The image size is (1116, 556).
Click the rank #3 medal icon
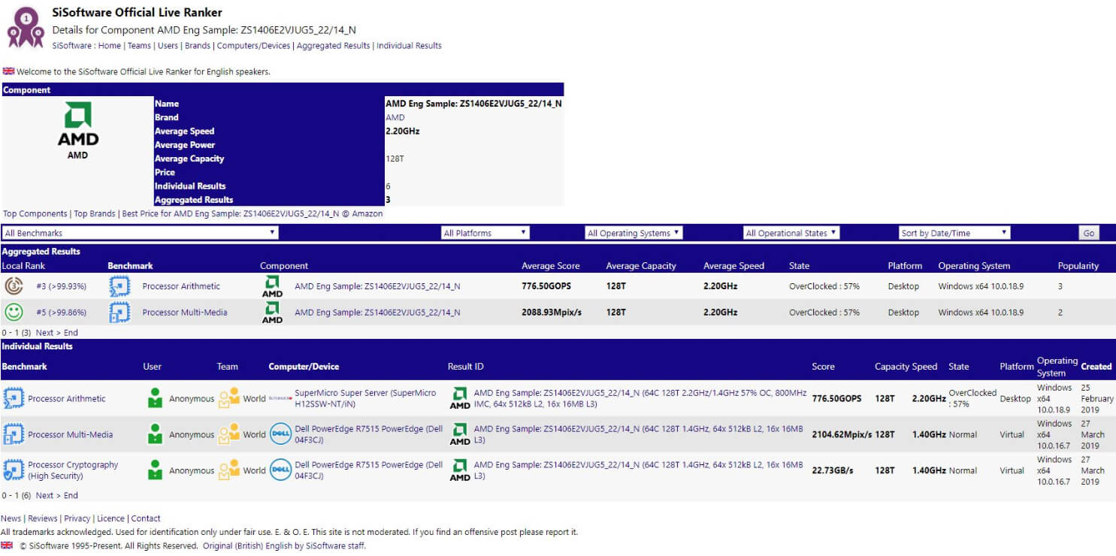[14, 286]
